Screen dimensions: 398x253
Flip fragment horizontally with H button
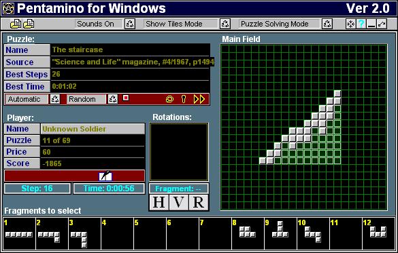tap(159, 202)
